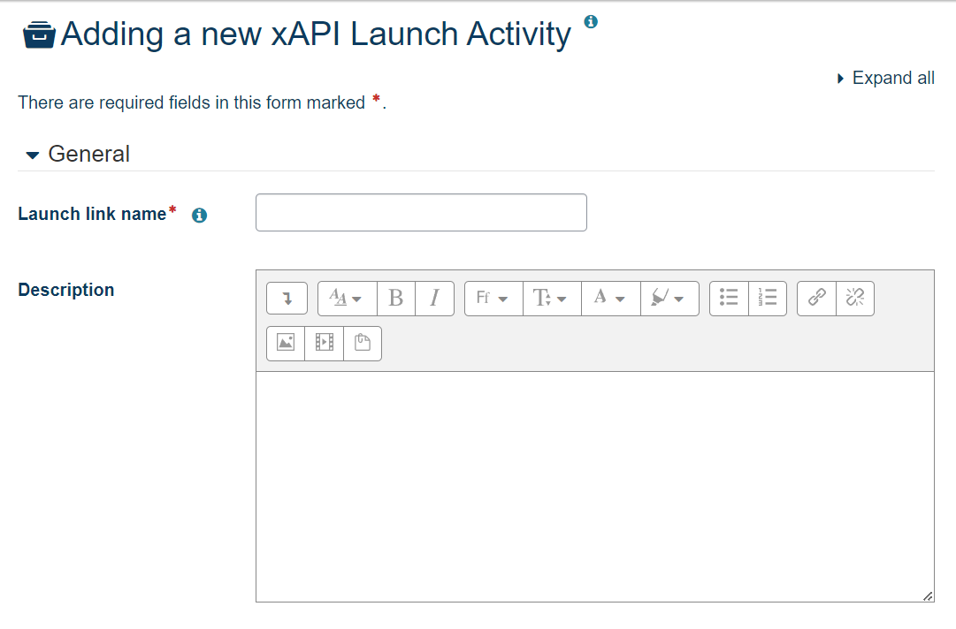
Task: Click the xAPI Launch Activity info icon
Action: 590,19
